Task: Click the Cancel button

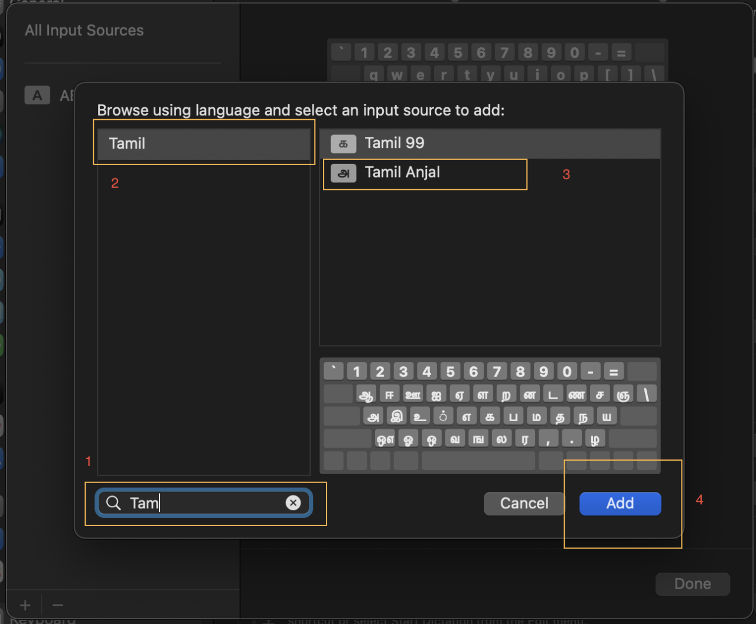Action: pyautogui.click(x=523, y=503)
